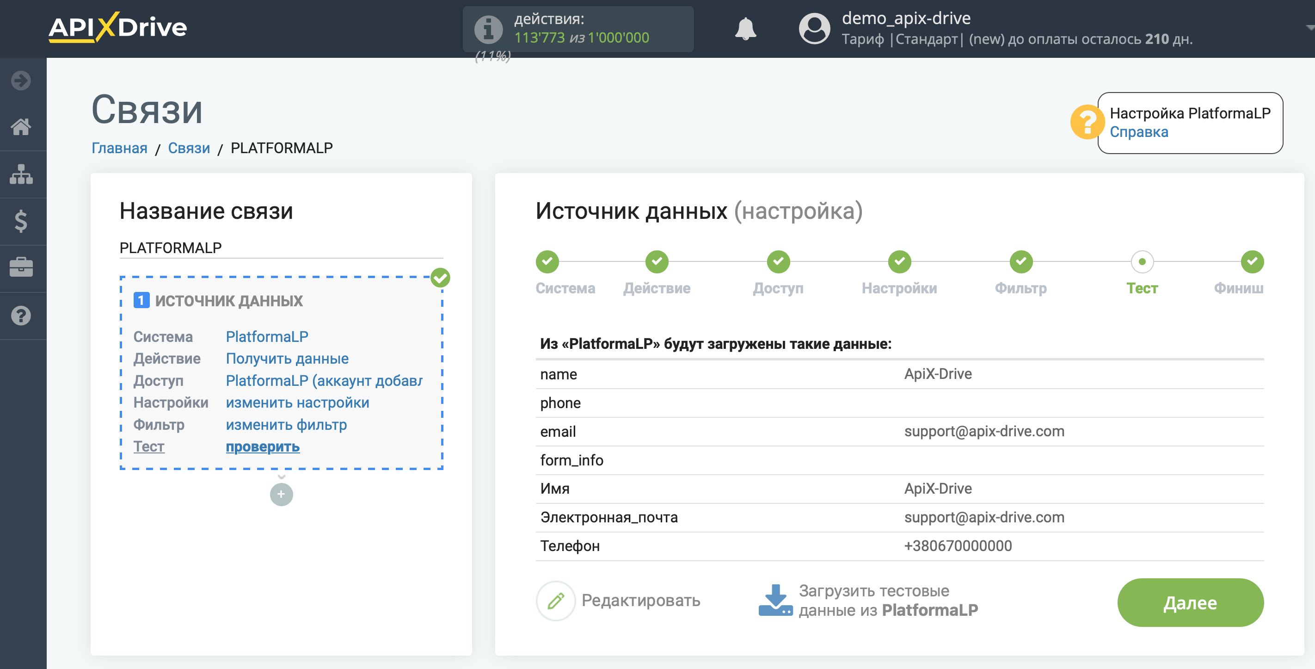Image resolution: width=1315 pixels, height=669 pixels.
Task: Open notifications bell
Action: [x=745, y=29]
